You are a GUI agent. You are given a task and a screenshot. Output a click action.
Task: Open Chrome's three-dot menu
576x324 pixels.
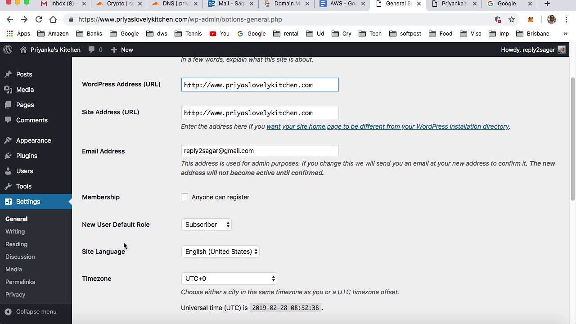[567, 19]
